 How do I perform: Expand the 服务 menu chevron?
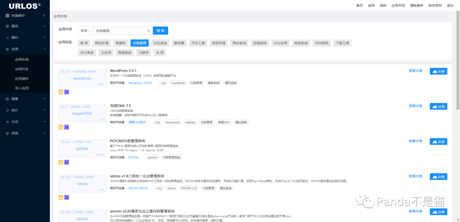pyautogui.click(x=45, y=26)
